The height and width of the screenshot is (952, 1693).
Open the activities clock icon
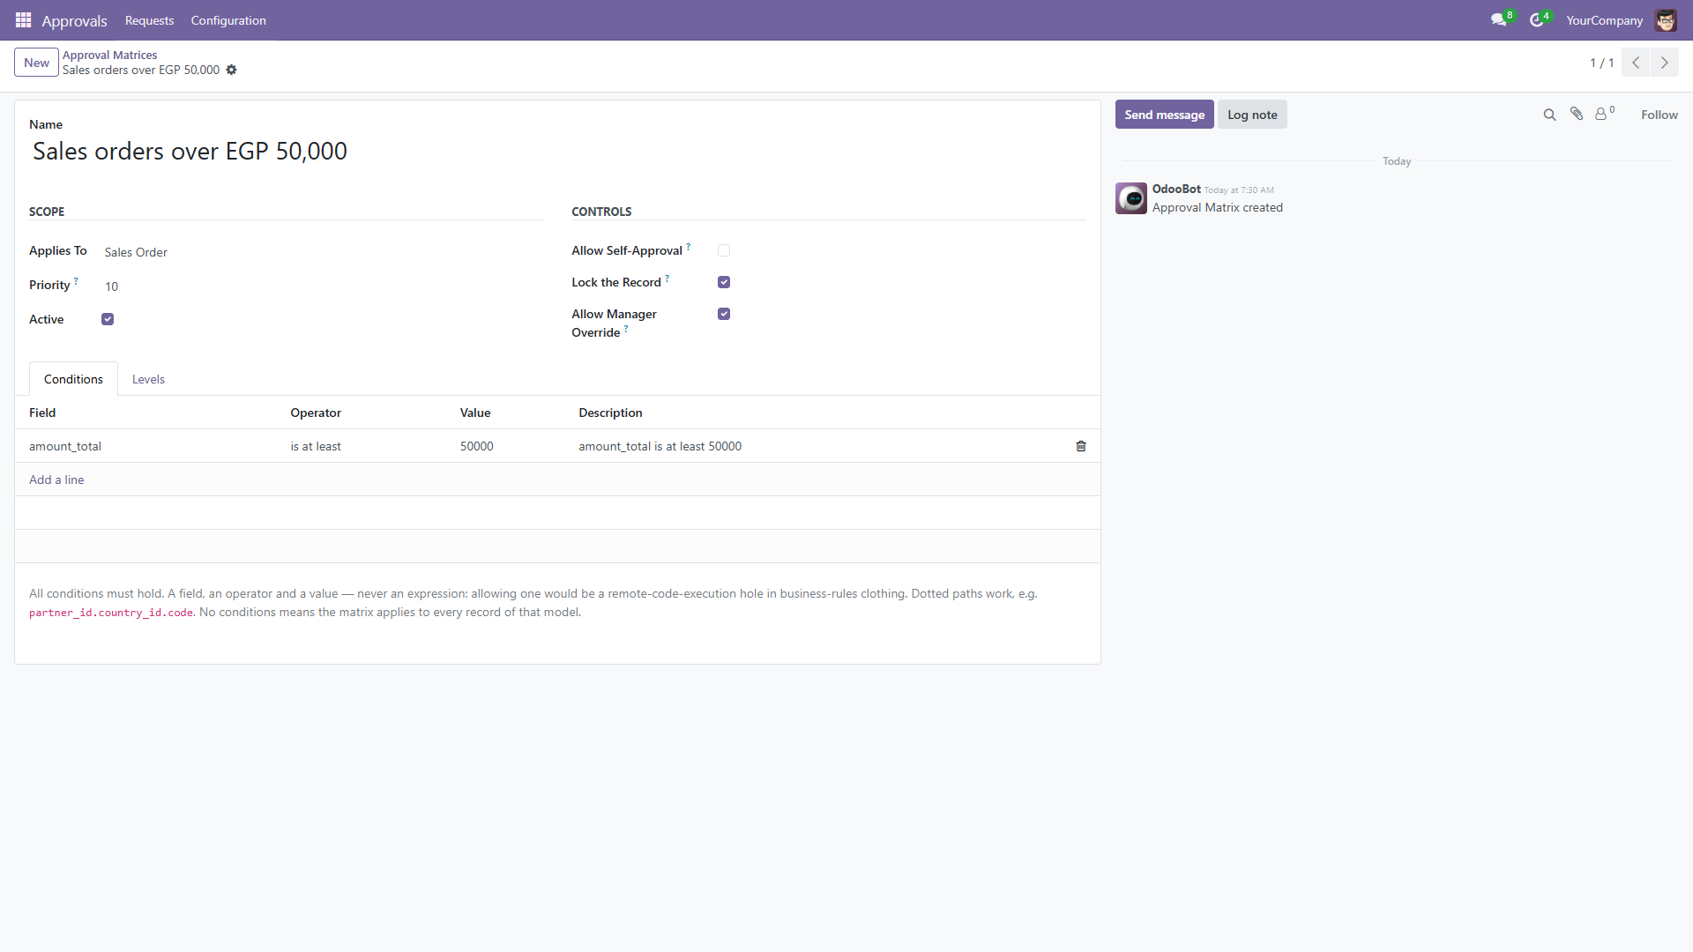[x=1537, y=19]
